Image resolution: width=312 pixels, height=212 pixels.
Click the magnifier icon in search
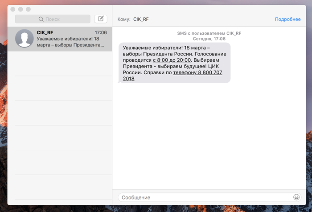41,19
